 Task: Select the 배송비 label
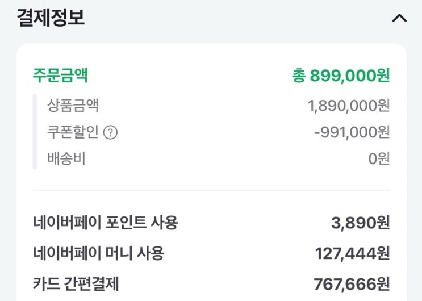coord(66,158)
